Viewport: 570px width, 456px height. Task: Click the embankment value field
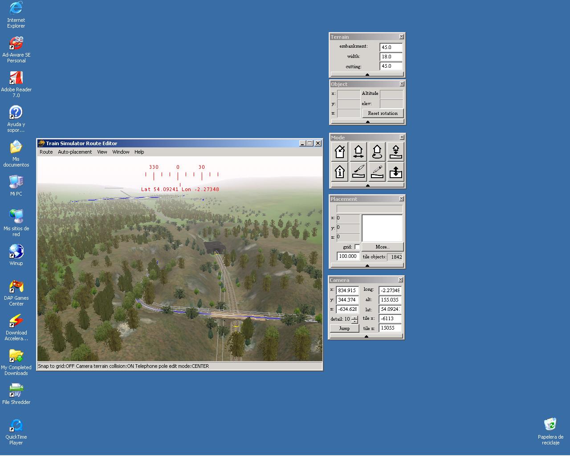(391, 47)
